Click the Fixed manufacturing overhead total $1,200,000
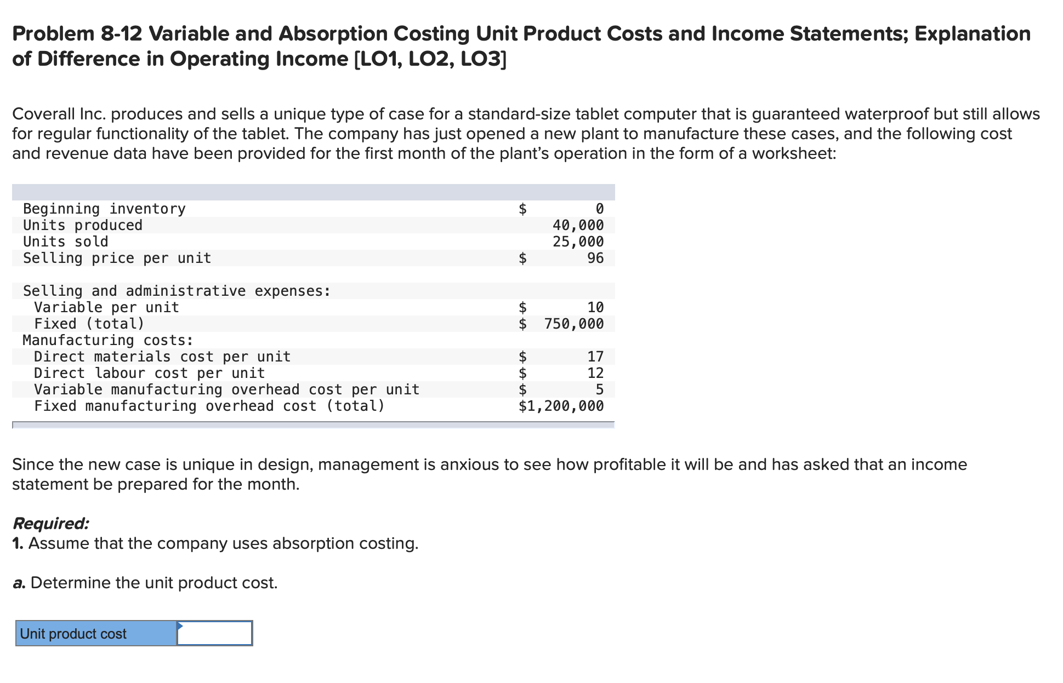 [x=560, y=406]
